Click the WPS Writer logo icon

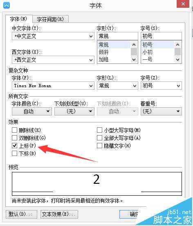point(7,5)
